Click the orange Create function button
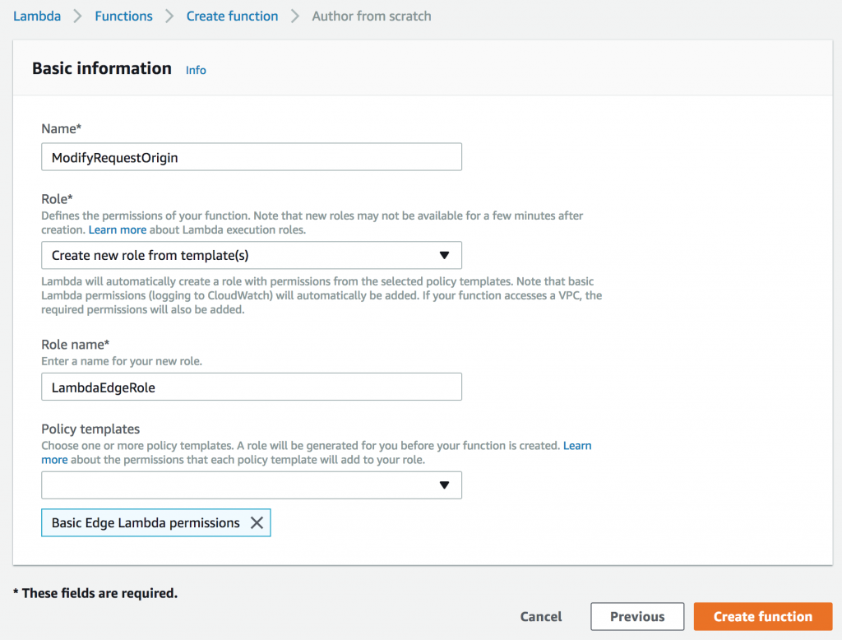This screenshot has height=640, width=842. coord(762,616)
